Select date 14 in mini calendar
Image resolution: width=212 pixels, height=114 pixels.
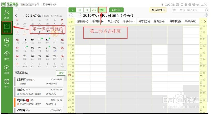coord(47,41)
